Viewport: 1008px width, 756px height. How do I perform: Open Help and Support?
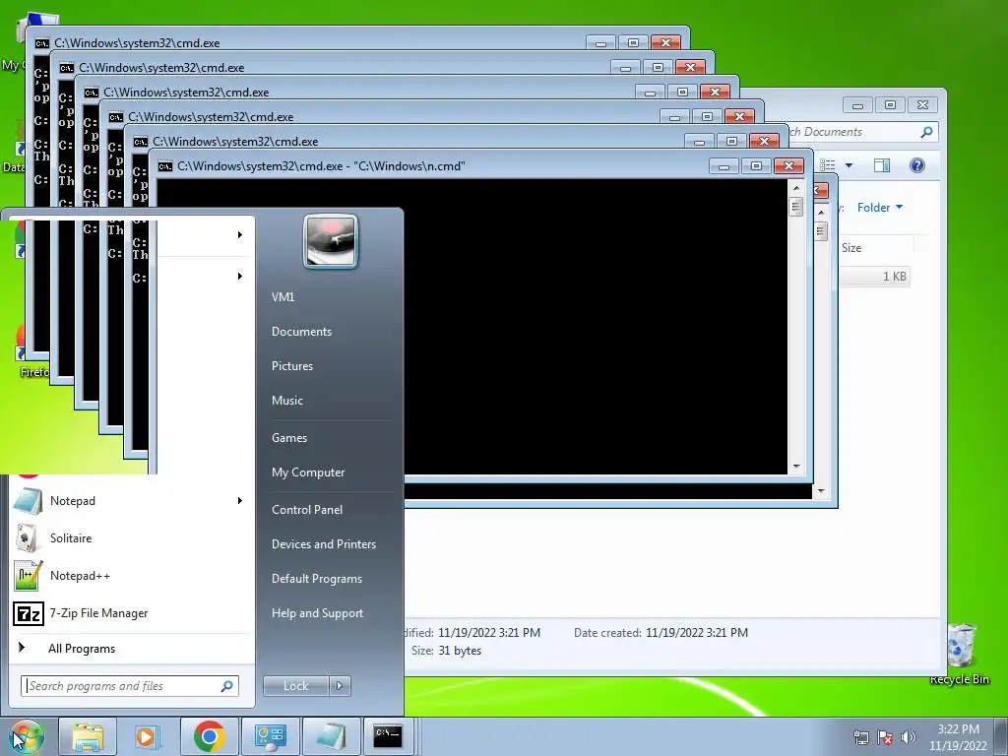(317, 613)
